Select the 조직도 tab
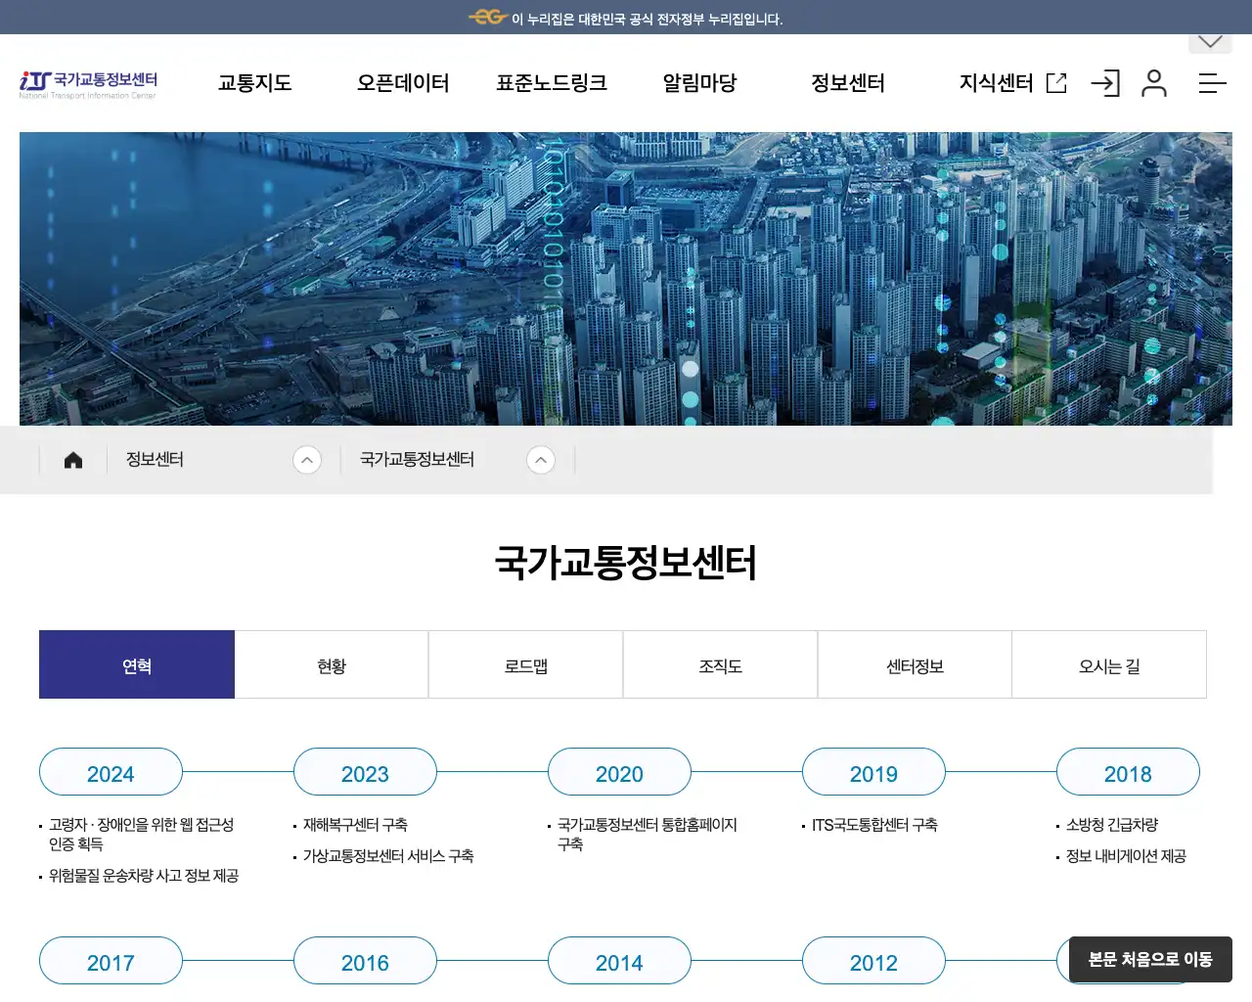 (x=720, y=664)
